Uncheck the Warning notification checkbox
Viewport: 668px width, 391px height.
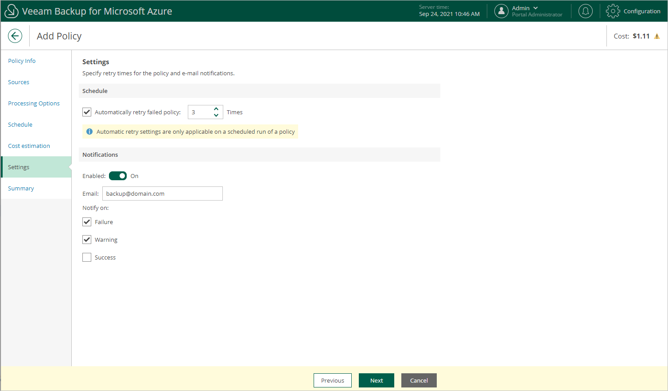point(87,240)
